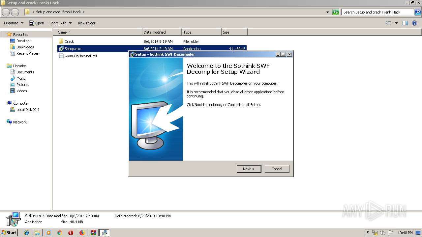This screenshot has width=422, height=237.
Task: Open the network tray icon
Action: click(375, 233)
